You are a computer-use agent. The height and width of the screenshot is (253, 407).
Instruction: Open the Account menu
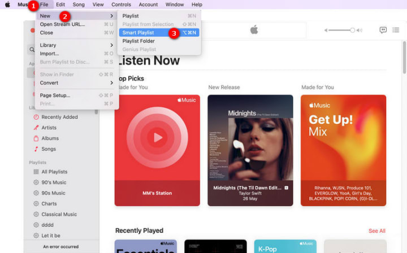tap(148, 5)
